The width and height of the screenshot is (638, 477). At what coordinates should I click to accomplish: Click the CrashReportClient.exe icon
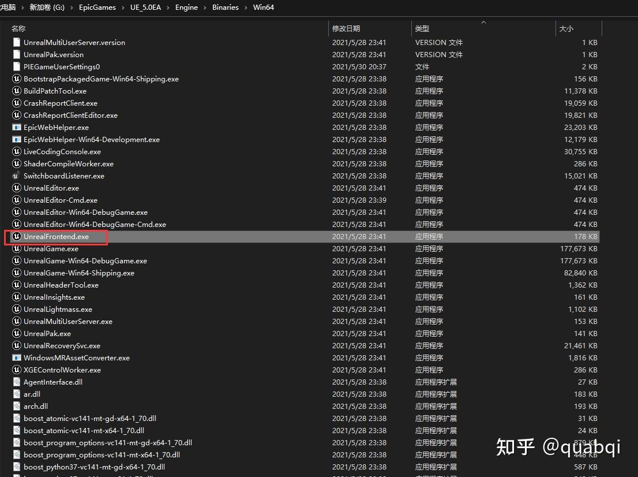(x=16, y=103)
